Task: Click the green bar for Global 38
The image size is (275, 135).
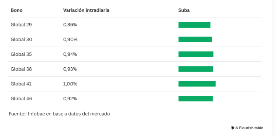Action: (x=196, y=69)
